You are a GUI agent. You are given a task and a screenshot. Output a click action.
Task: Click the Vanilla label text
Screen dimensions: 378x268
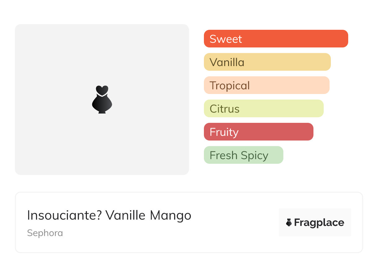click(x=227, y=62)
